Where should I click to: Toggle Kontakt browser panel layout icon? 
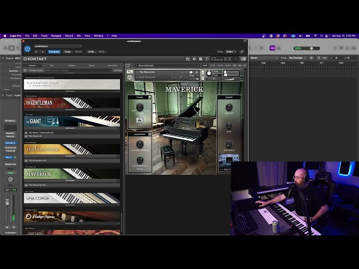243,59
